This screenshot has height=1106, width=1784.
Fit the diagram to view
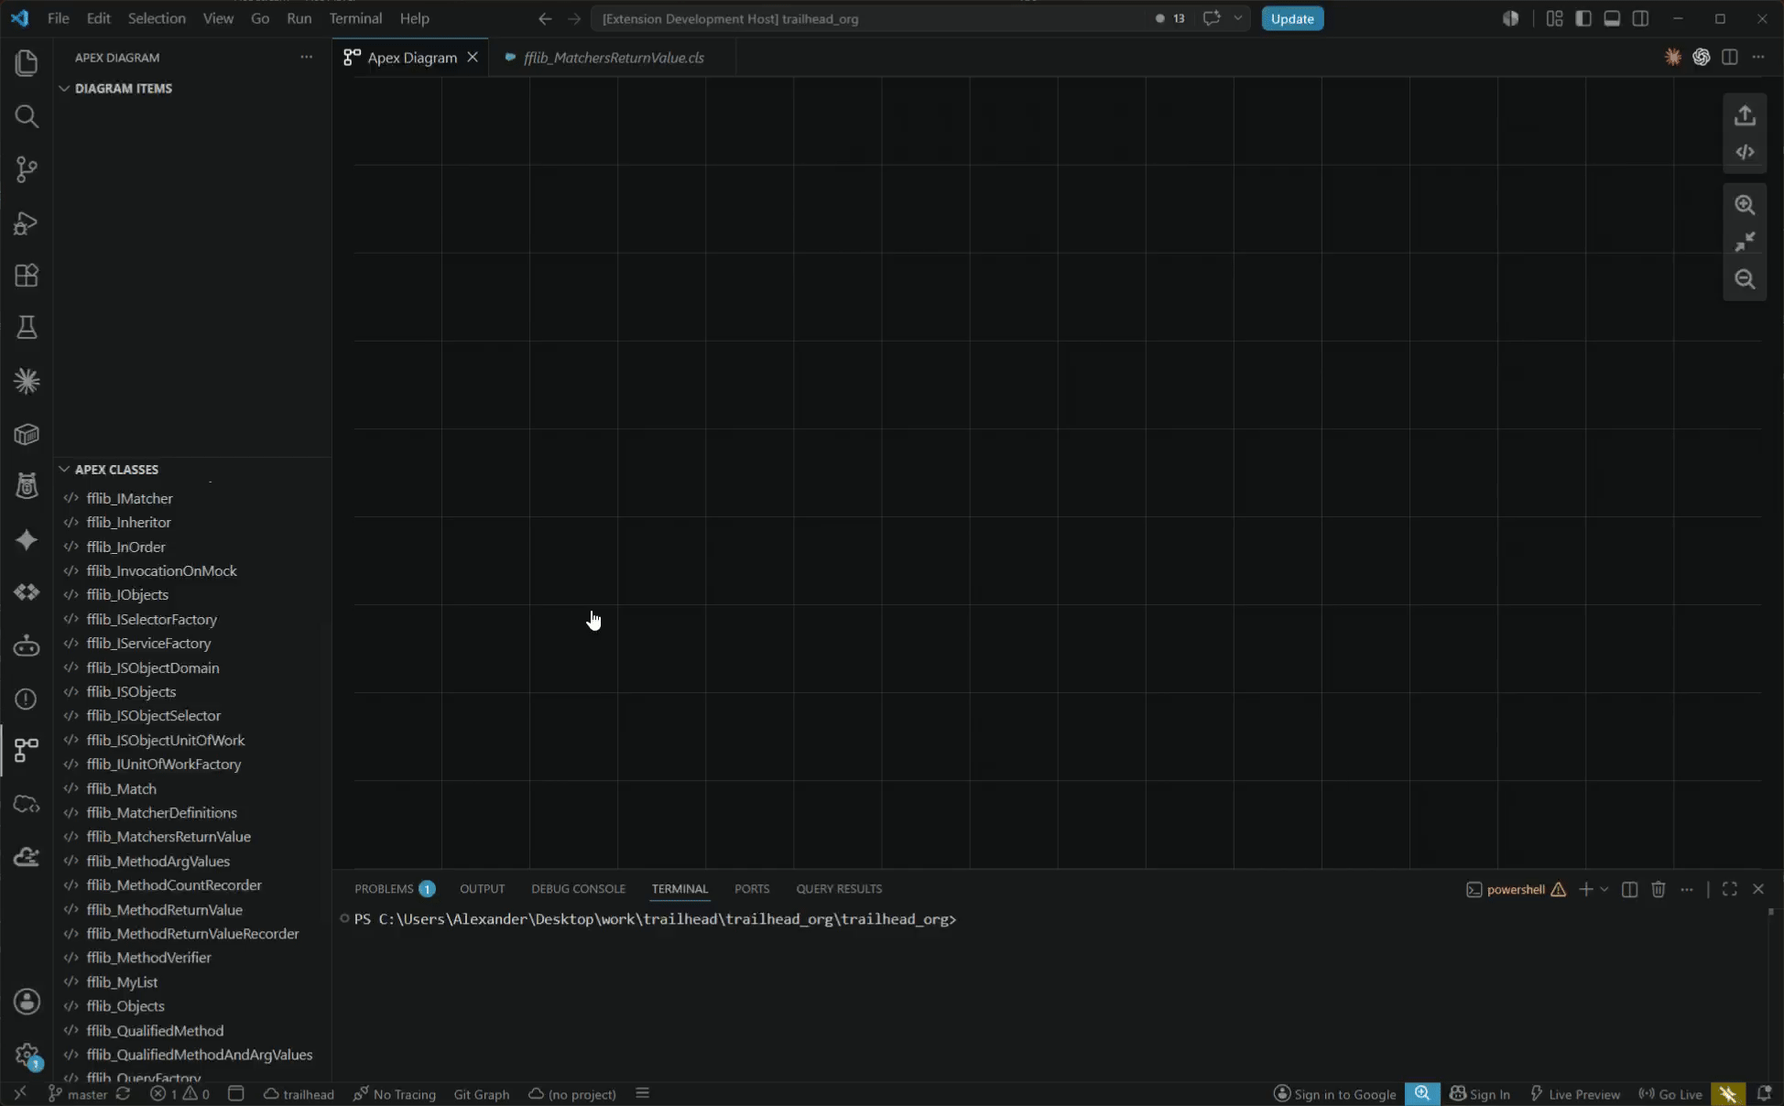tap(1745, 242)
